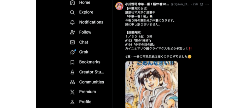Launch Grok from sidebar icon
The width and height of the screenshot is (250, 108).
coord(73,52)
